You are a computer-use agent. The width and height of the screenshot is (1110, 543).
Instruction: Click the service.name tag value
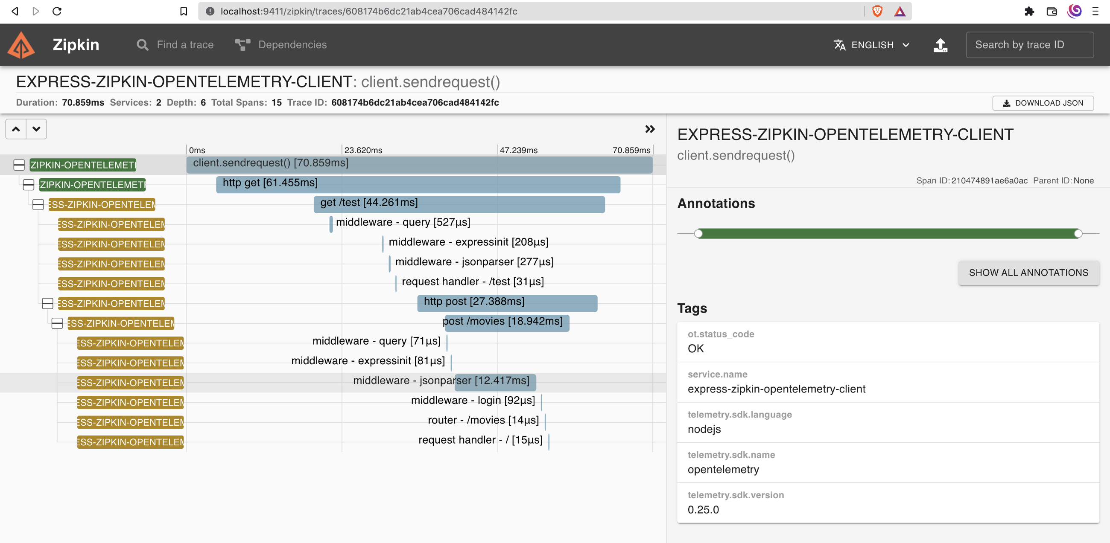776,389
